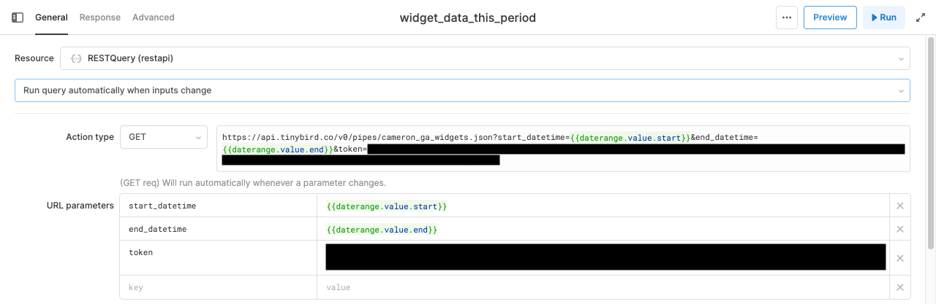Change the GET action type dropdown
Viewport: 936px width, 304px height.
click(x=164, y=137)
